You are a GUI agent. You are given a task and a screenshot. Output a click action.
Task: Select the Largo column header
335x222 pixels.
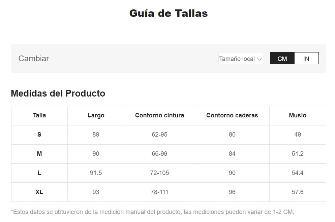(x=96, y=115)
